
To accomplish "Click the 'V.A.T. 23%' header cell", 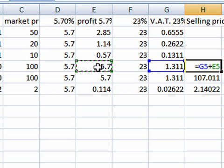I will (167, 21).
